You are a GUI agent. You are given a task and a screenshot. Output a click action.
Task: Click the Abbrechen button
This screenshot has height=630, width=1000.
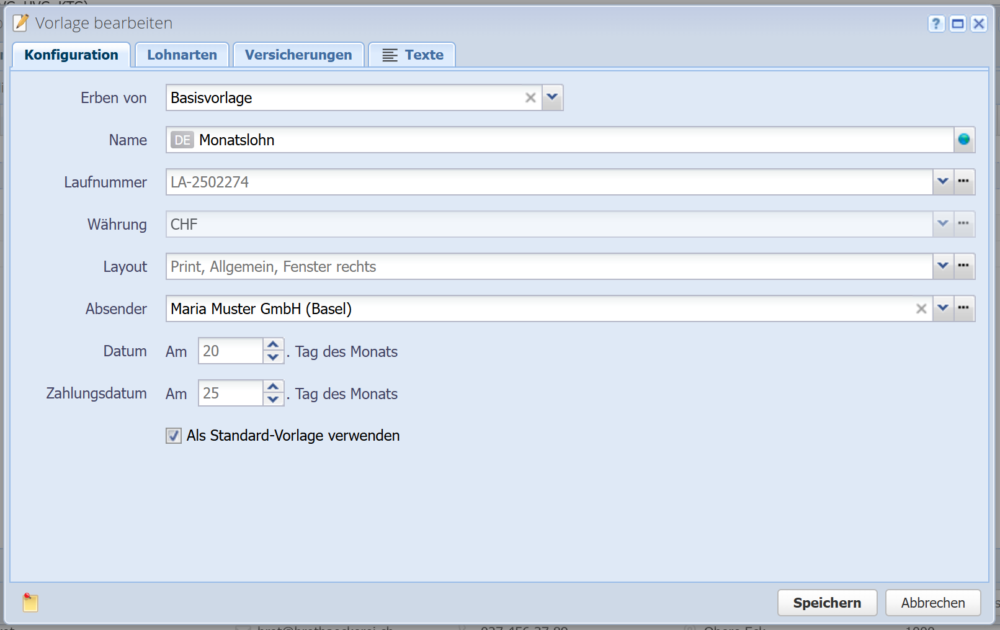tap(932, 603)
